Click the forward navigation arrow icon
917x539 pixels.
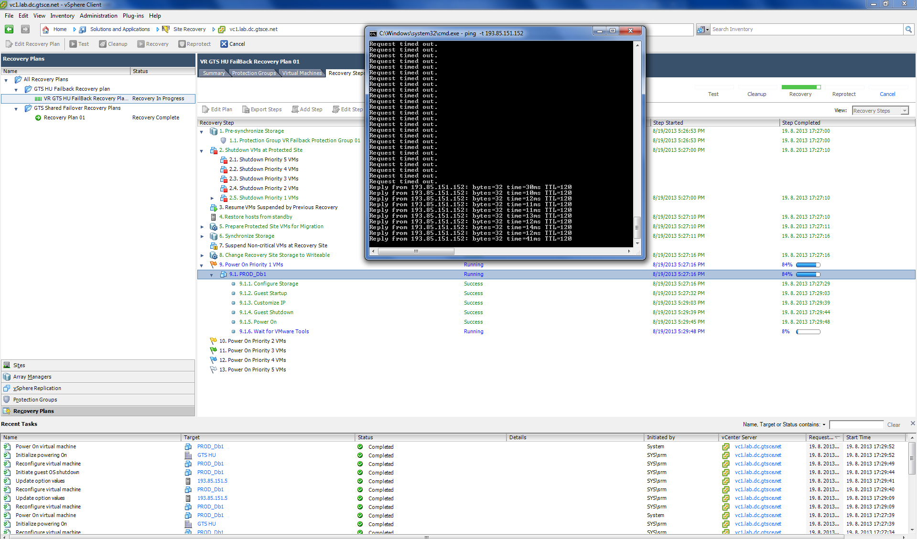click(x=25, y=29)
